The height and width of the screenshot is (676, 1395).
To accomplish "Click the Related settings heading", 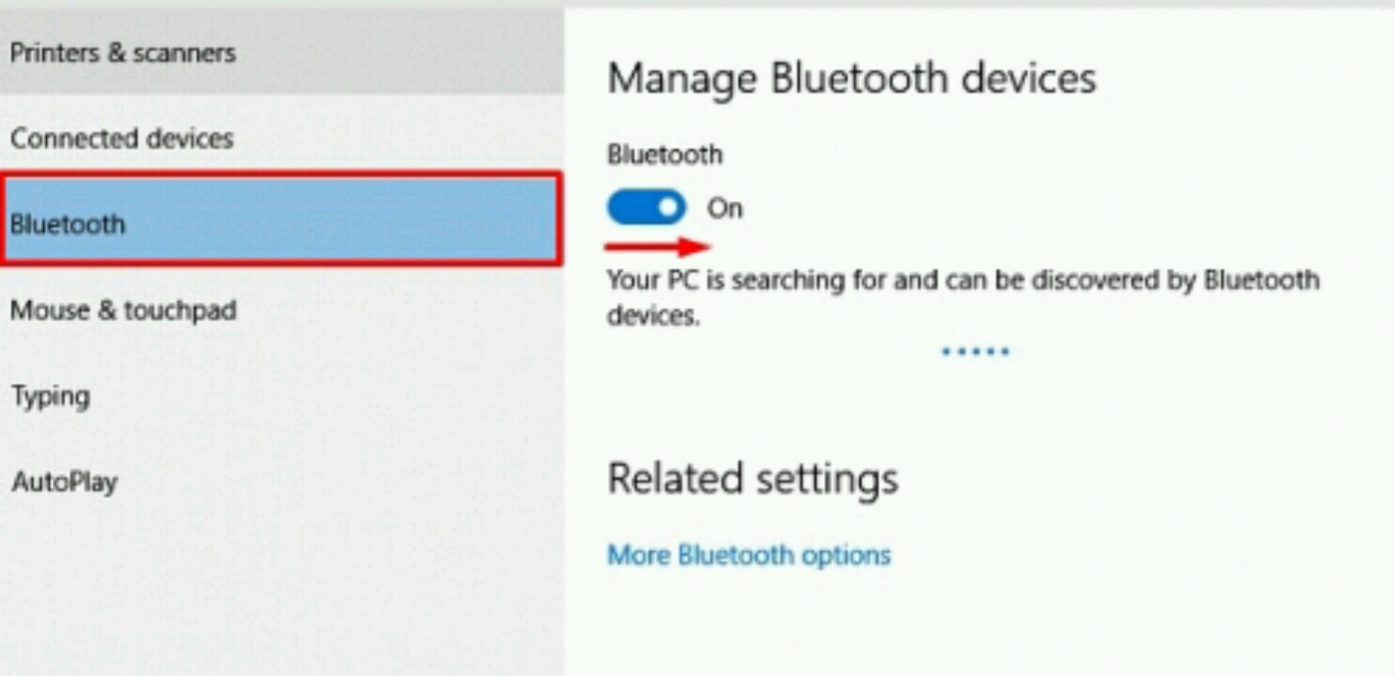I will (753, 478).
